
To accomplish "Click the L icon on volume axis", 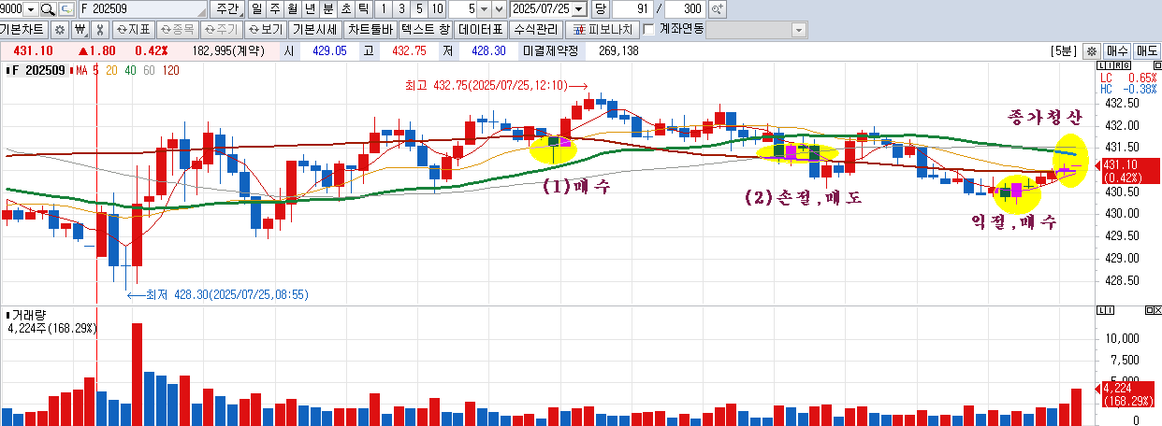I will click(x=1102, y=310).
